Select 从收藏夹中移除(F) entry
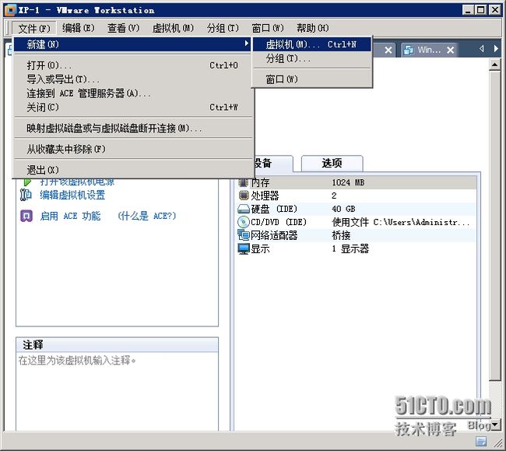 click(132, 149)
